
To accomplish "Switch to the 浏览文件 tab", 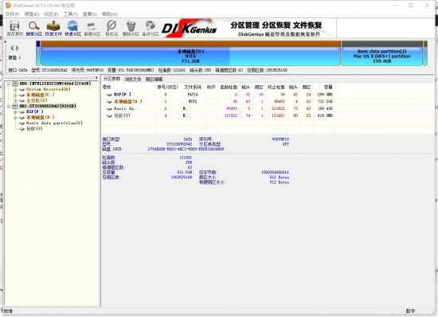I will point(133,80).
